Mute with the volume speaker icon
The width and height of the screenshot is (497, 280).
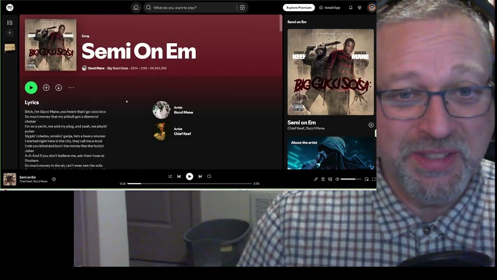(x=337, y=179)
